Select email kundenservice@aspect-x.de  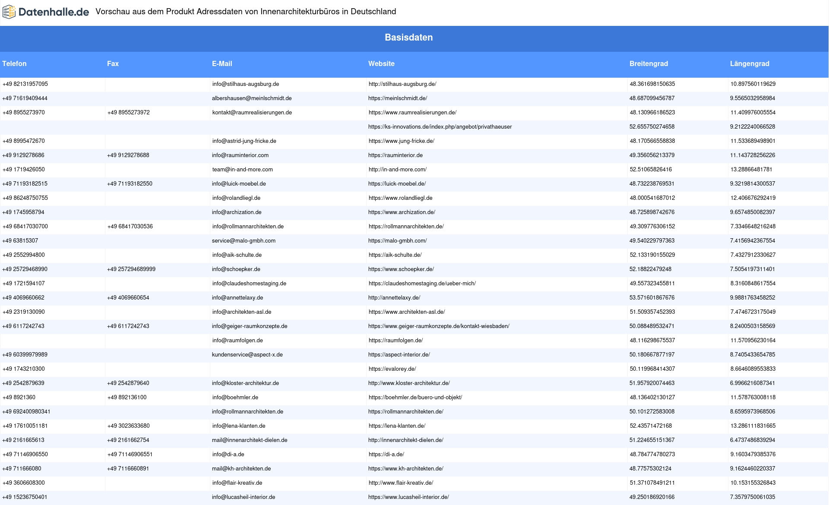[x=247, y=355]
